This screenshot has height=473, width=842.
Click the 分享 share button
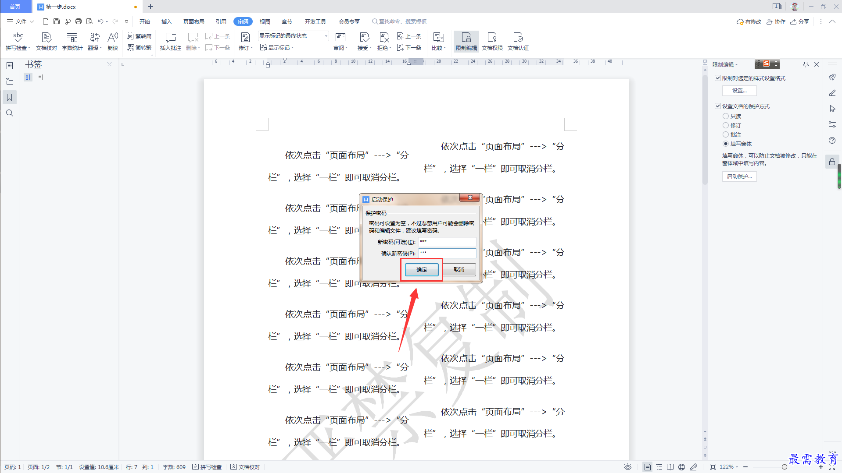click(800, 21)
